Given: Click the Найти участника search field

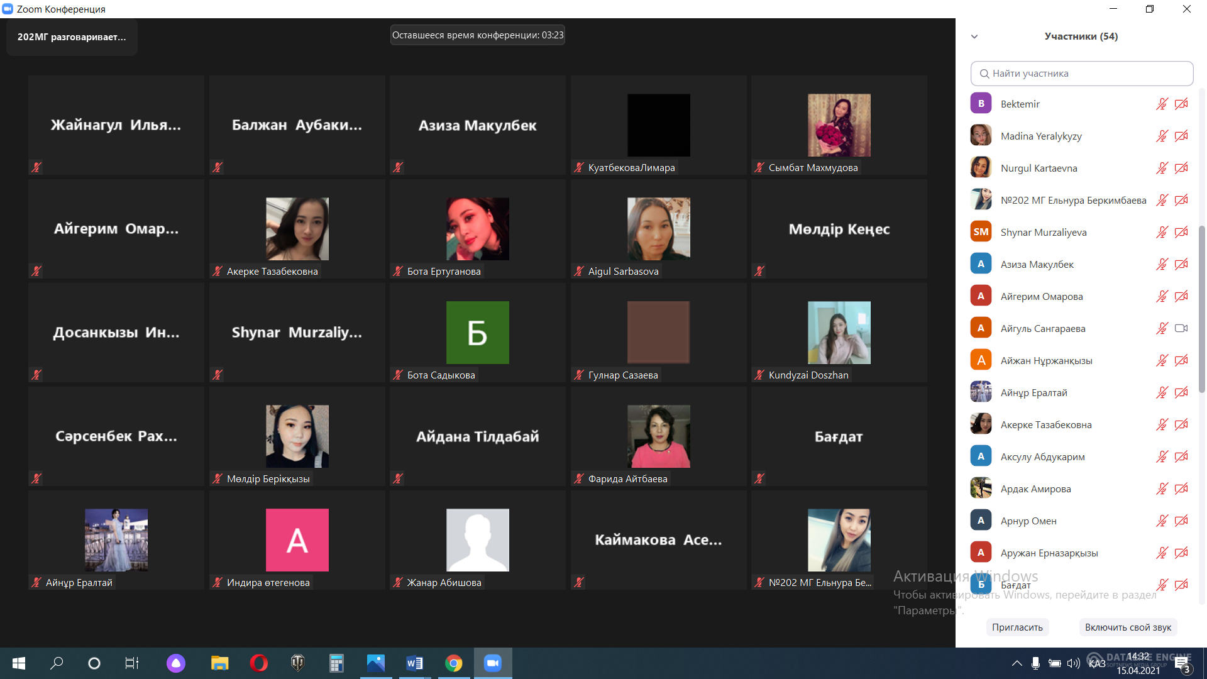Looking at the screenshot, I should (1081, 74).
